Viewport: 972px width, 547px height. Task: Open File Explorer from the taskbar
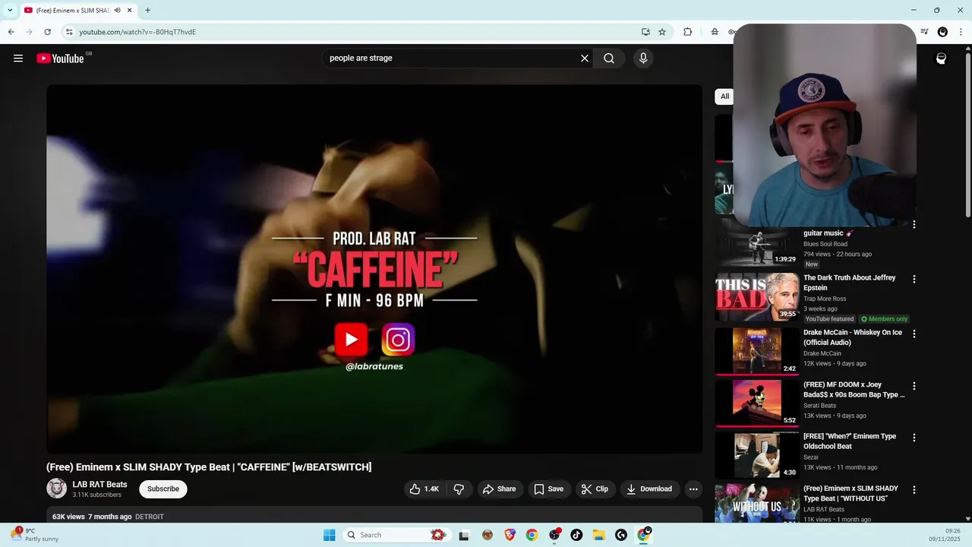[598, 535]
